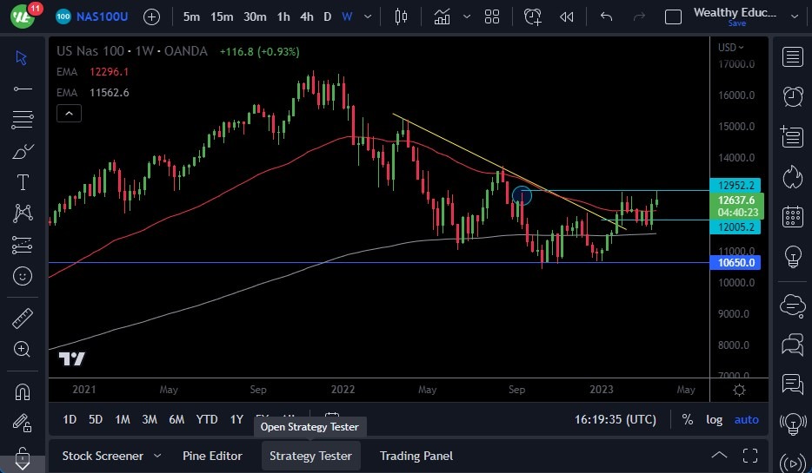Viewport: 812px width, 473px height.
Task: Toggle the percent scale button
Action: [x=688, y=419]
